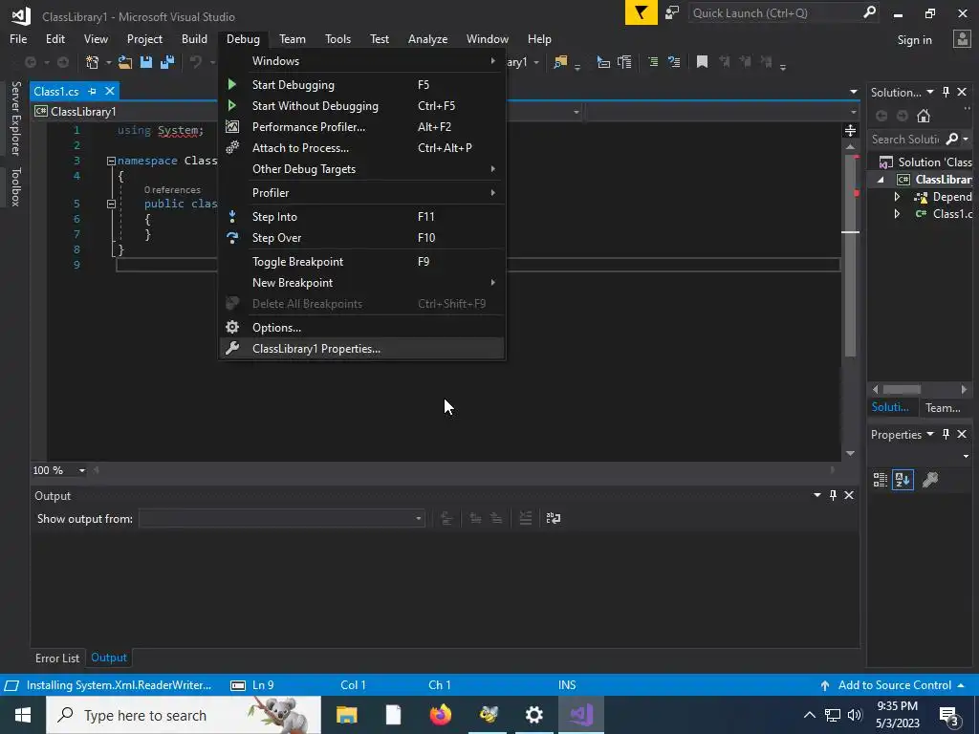
Task: Switch to the Team Explorer tab
Action: pyautogui.click(x=943, y=407)
